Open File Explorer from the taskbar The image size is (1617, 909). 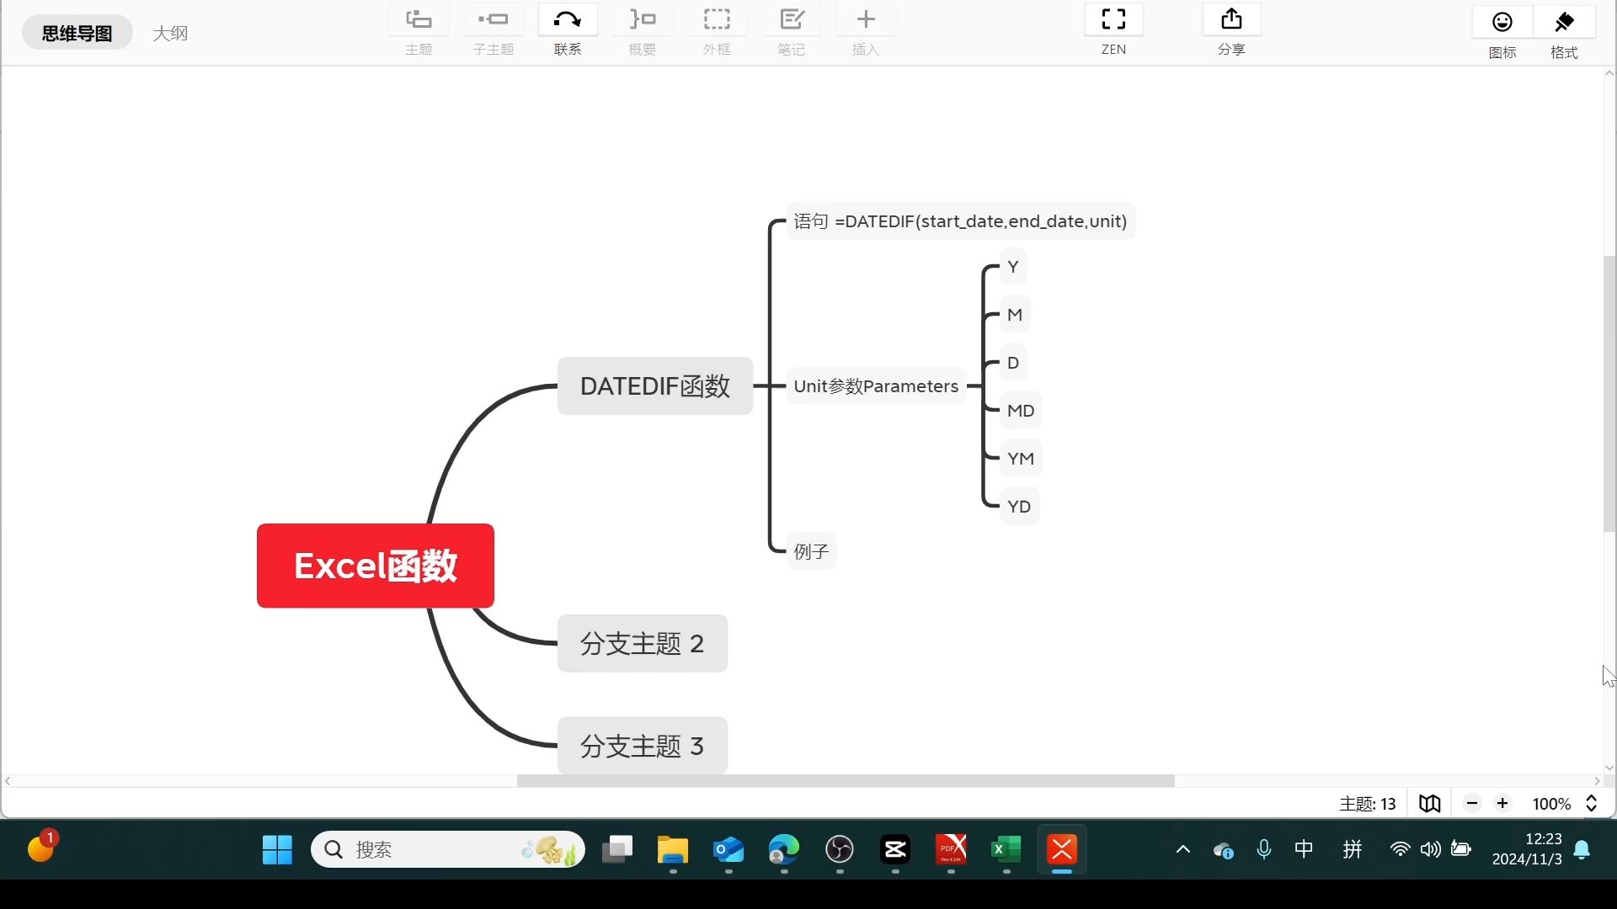673,850
